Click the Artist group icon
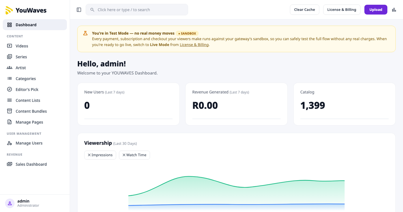This screenshot has height=212, width=403. [10, 68]
